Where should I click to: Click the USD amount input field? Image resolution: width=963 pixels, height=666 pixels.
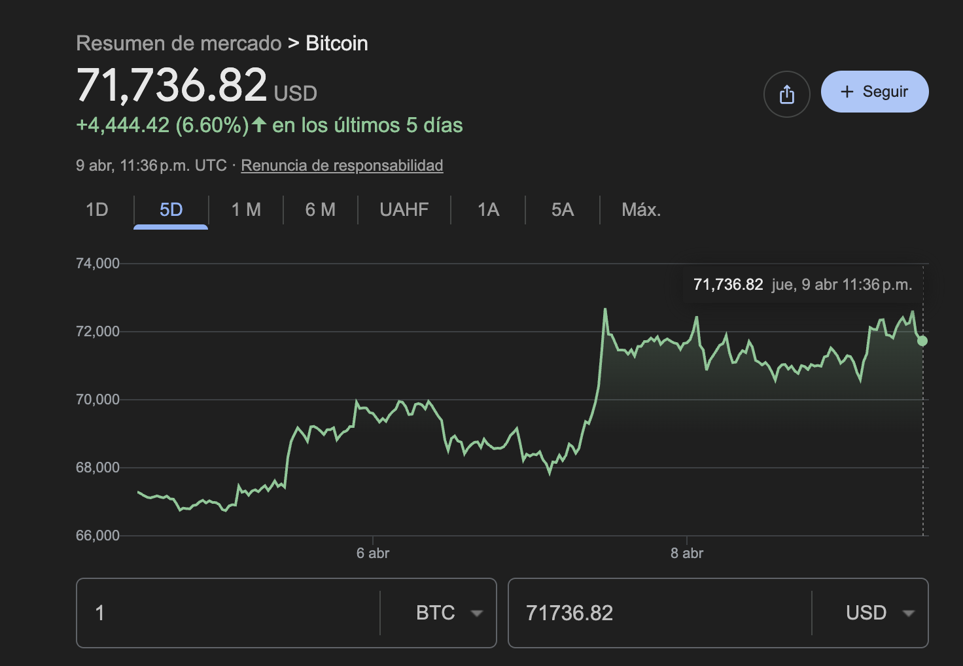click(x=654, y=613)
